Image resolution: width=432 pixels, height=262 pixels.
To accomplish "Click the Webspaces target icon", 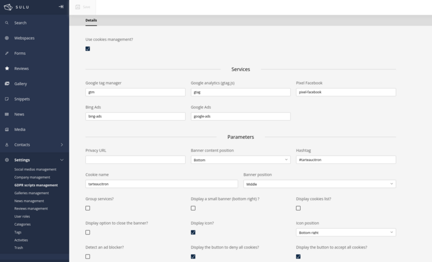I will 6,38.
